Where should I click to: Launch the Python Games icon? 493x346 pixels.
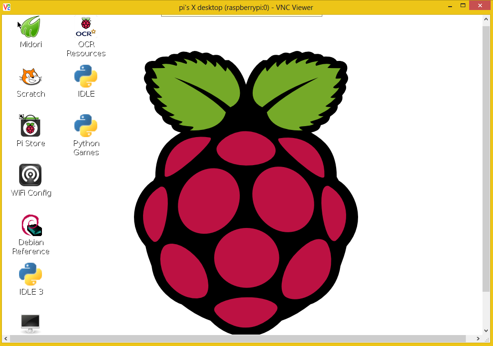[x=86, y=126]
